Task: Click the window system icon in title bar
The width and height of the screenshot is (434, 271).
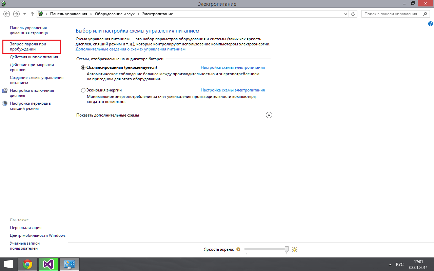Action: point(3,4)
